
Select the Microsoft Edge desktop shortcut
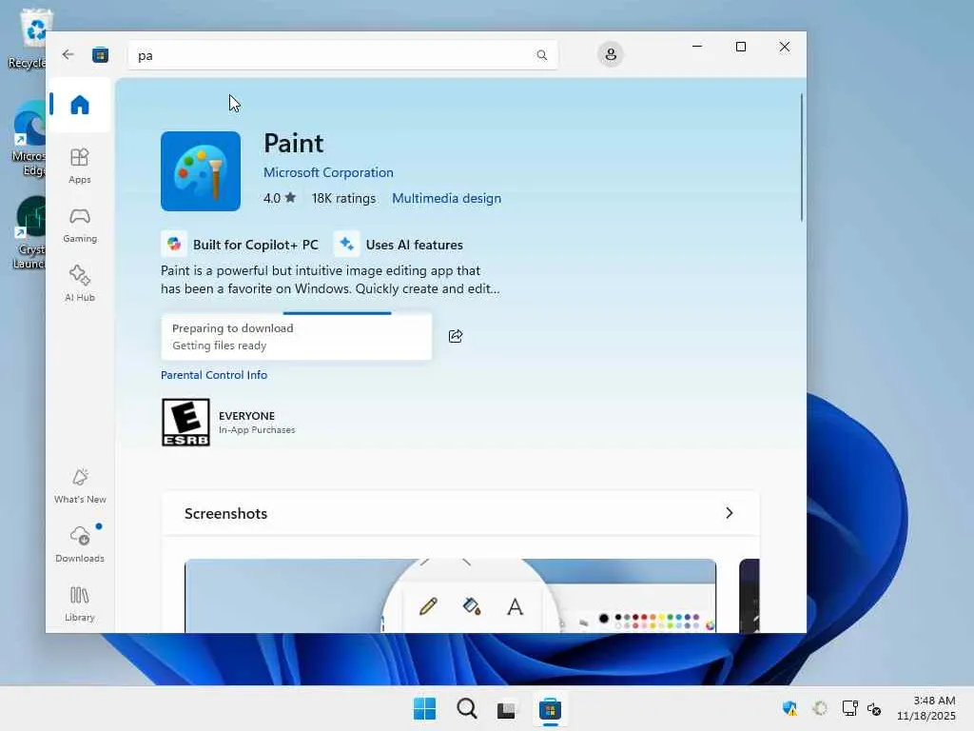click(28, 138)
